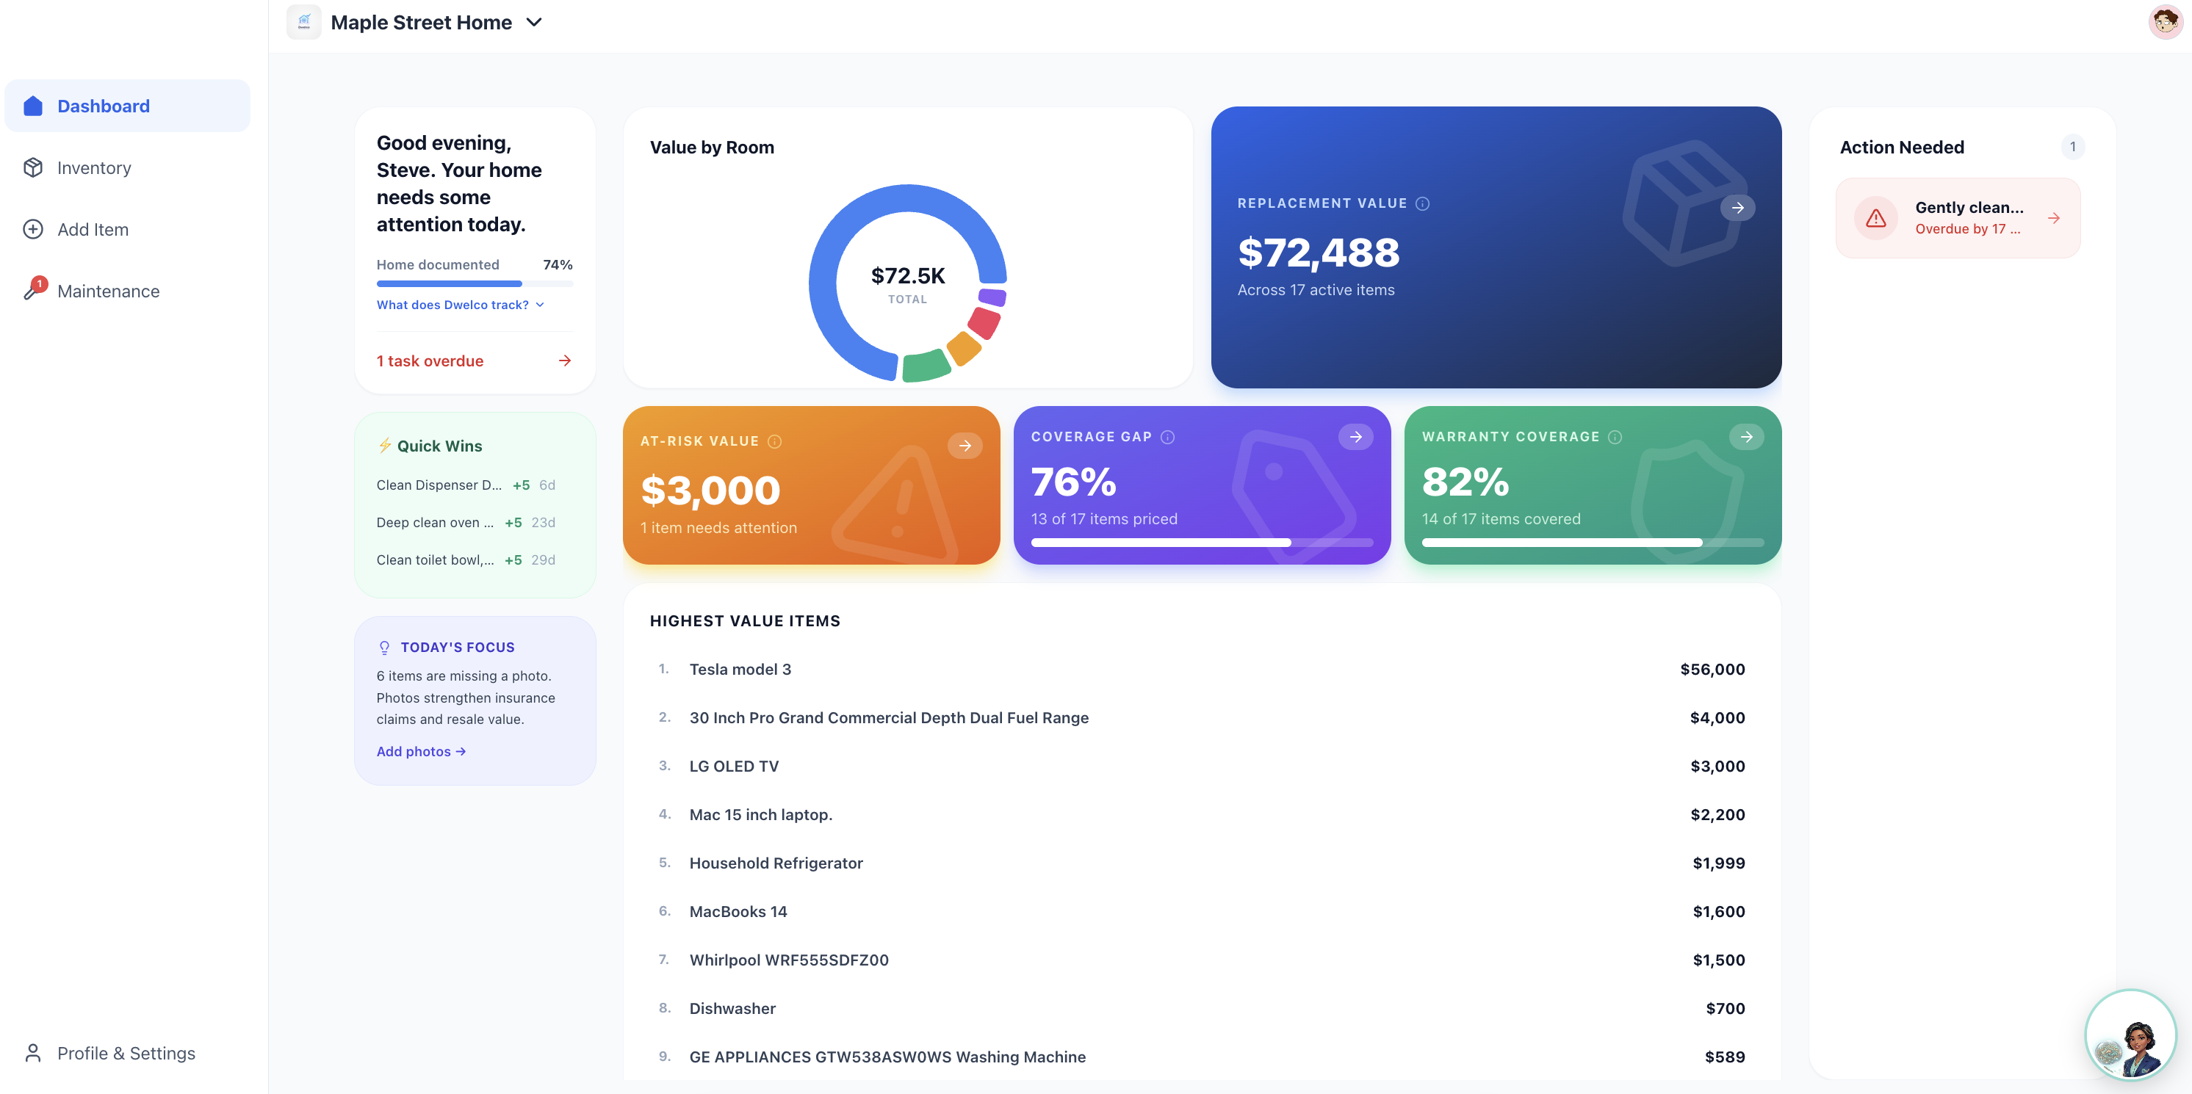Click the warning triangle beside Gently clean task
2192x1094 pixels.
(x=1875, y=218)
